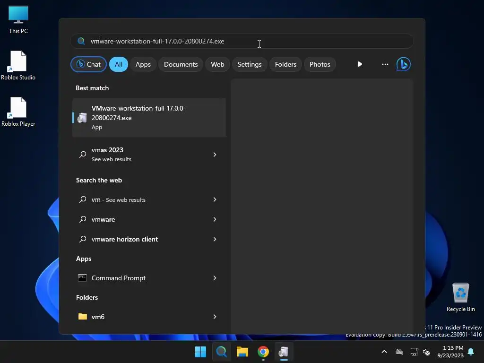Click the network display tray icon
Image resolution: width=484 pixels, height=363 pixels.
pos(414,352)
